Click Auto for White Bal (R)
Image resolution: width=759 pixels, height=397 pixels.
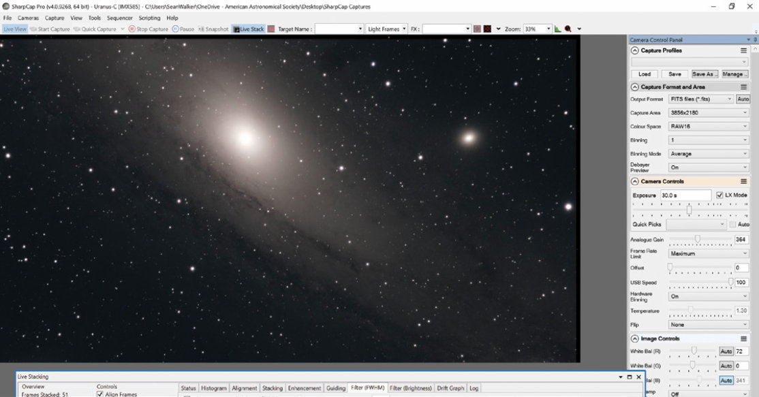726,351
